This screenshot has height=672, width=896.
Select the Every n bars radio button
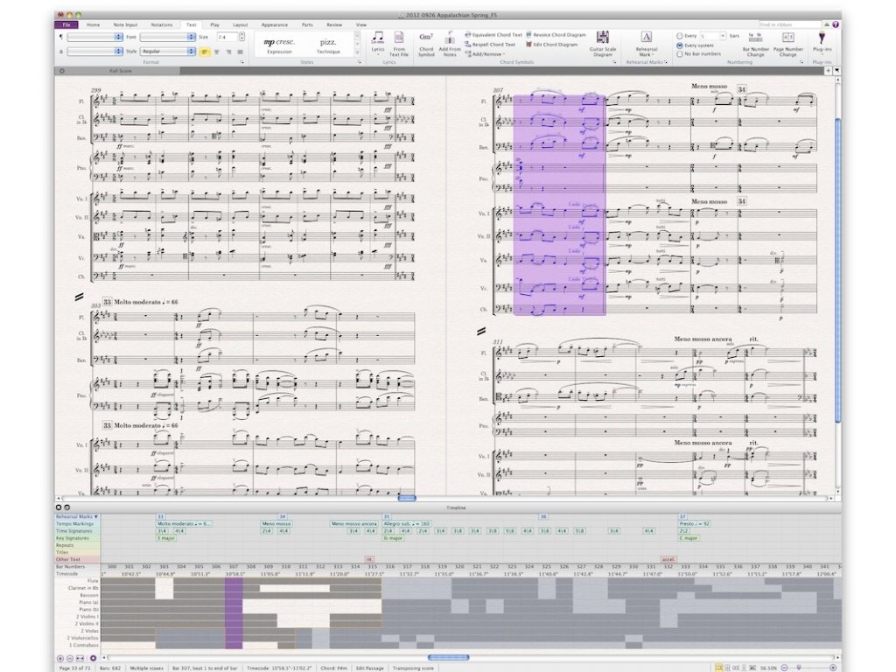coord(679,36)
